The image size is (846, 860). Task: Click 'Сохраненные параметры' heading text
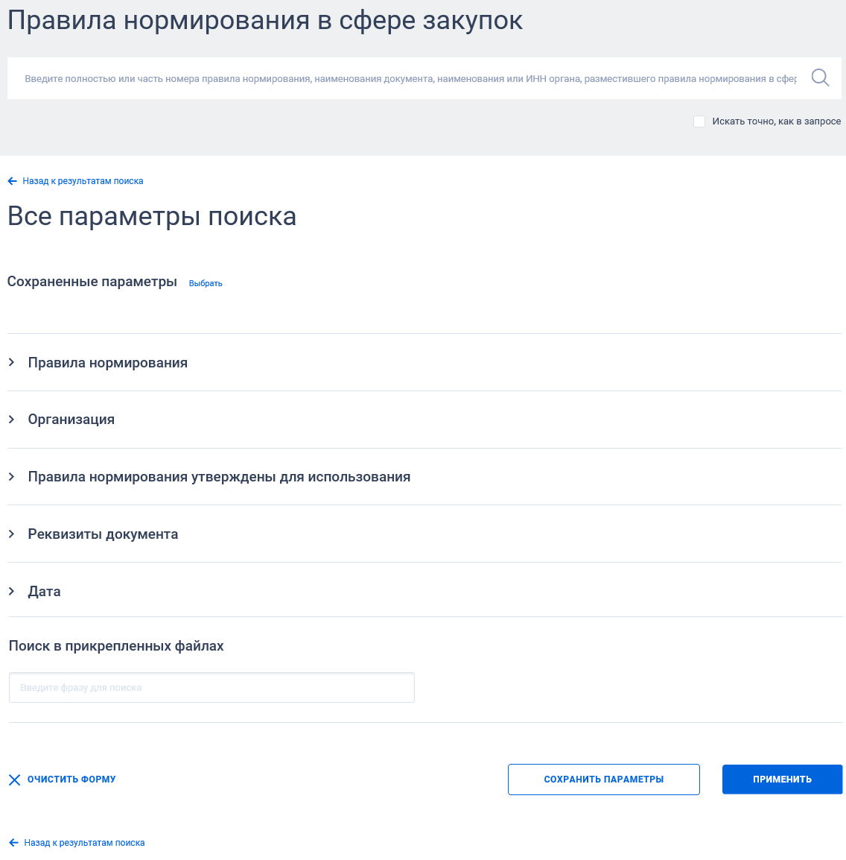(x=92, y=282)
